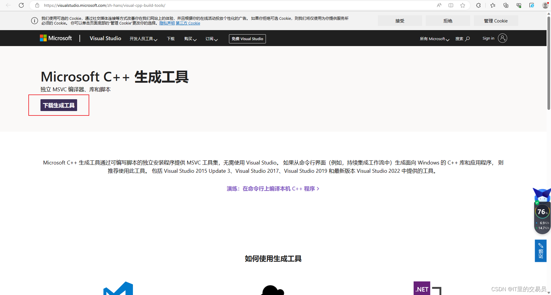
Task: Click the 如何使用生成工具 heading
Action: point(273,259)
